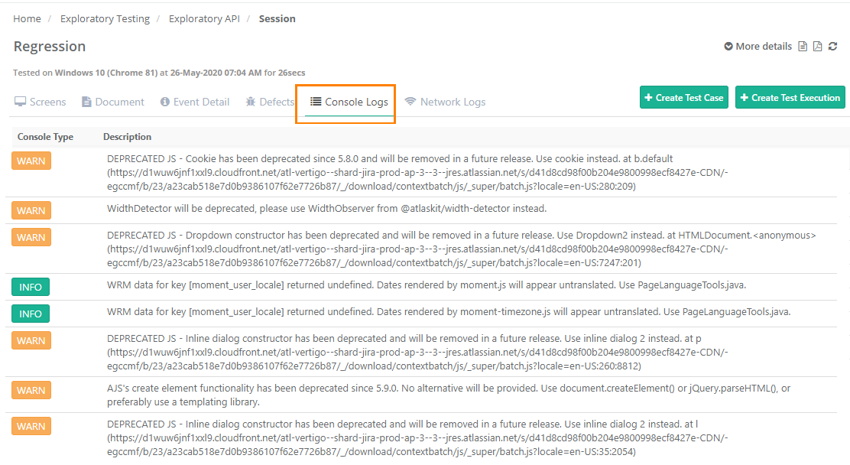Image resolution: width=850 pixels, height=465 pixels.
Task: Click the first WARN badge for Cookie deprecation
Action: 31,161
